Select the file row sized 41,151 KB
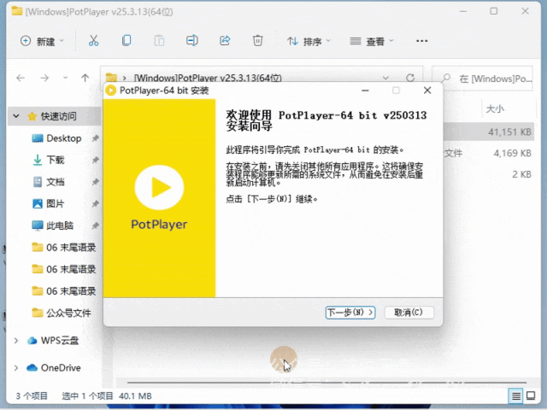The height and width of the screenshot is (410, 547). [488, 132]
